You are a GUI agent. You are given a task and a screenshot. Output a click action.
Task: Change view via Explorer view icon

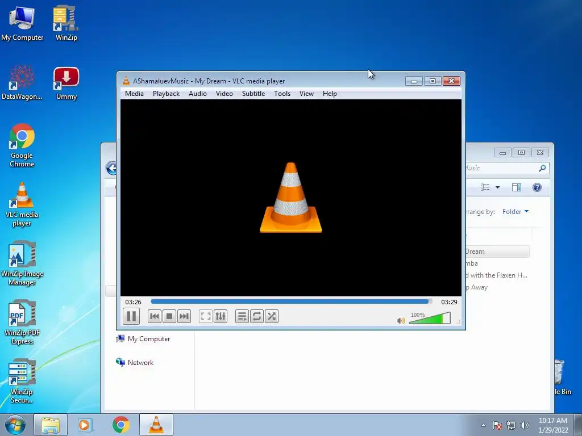[485, 187]
